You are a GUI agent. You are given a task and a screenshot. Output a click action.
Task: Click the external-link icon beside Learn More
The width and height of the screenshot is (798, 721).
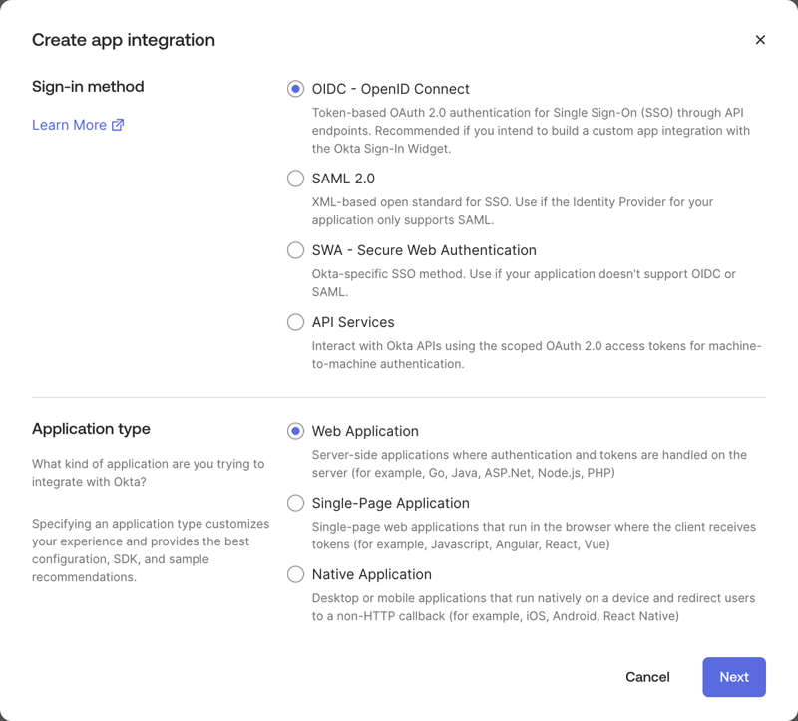118,125
